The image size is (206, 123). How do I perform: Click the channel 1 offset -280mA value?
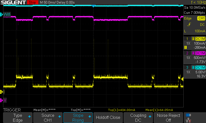point(199,47)
